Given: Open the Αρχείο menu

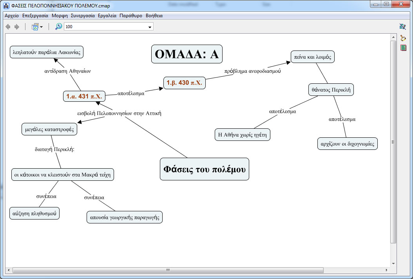Looking at the screenshot, I should pos(12,16).
